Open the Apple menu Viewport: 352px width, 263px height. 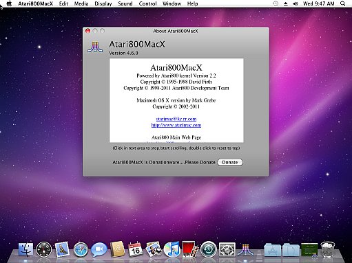(x=9, y=3)
